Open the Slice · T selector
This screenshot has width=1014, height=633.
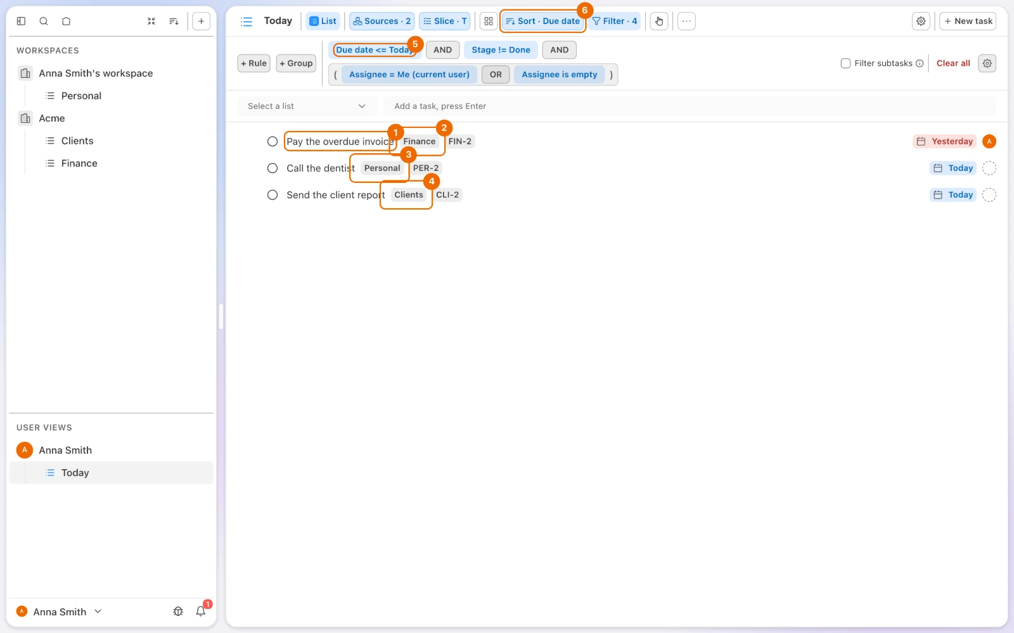[x=444, y=21]
